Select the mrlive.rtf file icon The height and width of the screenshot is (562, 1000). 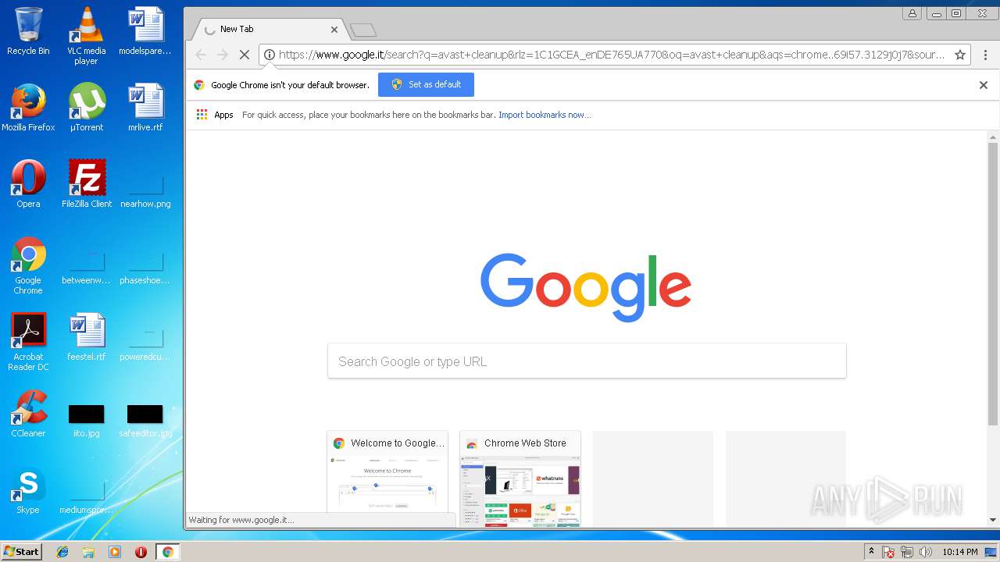[145, 108]
